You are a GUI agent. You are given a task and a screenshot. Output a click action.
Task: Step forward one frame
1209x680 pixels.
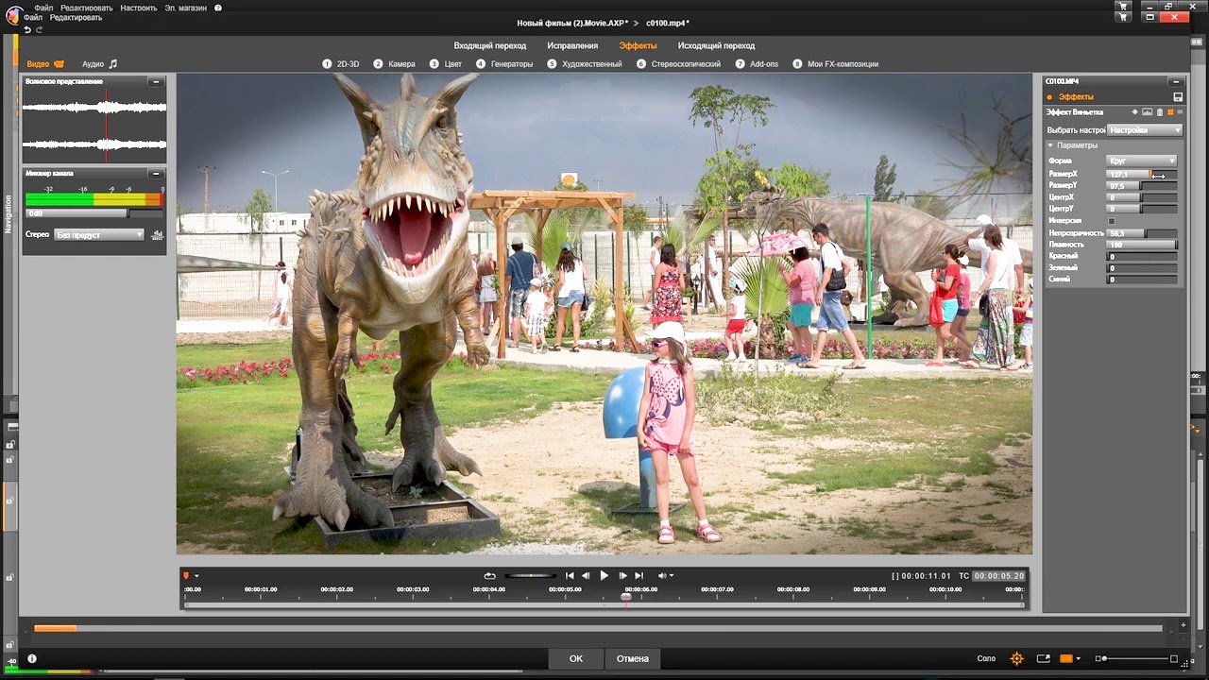[622, 575]
